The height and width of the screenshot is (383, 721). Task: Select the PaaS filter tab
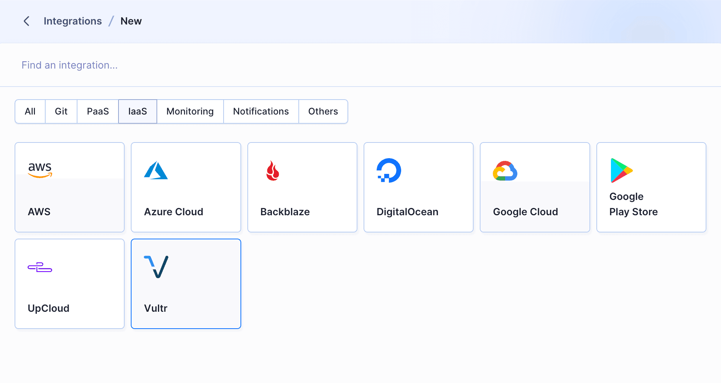point(98,111)
